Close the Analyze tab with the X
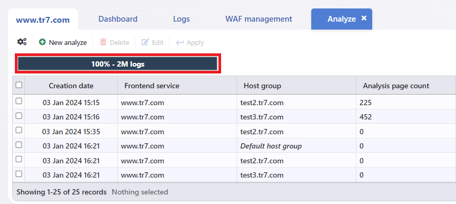Screen dimensions: 456x204 pos(364,18)
